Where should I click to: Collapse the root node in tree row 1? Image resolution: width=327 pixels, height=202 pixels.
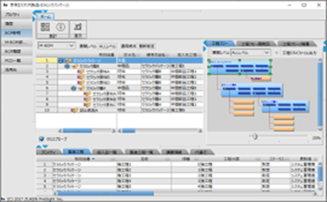60,60
